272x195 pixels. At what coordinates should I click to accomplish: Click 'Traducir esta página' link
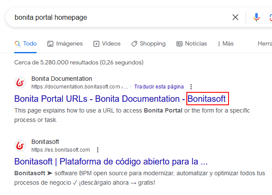(x=159, y=86)
